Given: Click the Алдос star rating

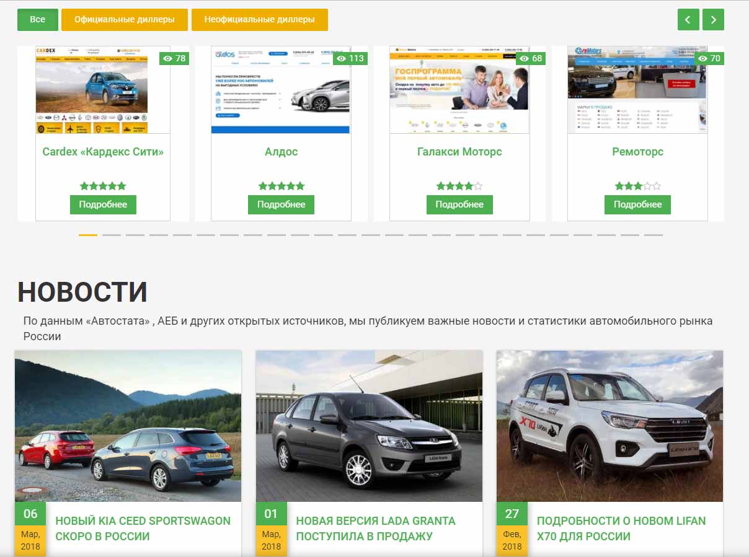Looking at the screenshot, I should point(281,186).
